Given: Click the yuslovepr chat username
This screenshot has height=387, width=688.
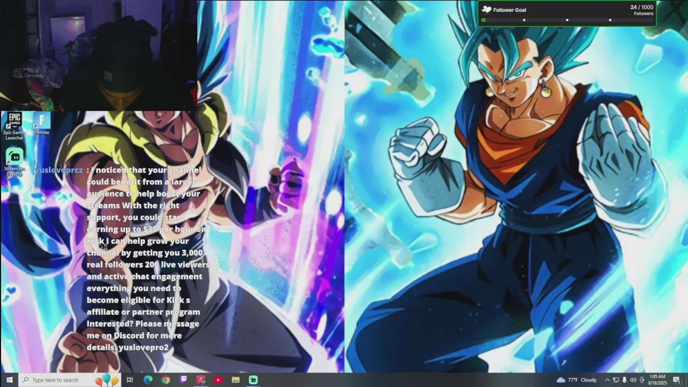Looking at the screenshot, I should [x=59, y=170].
